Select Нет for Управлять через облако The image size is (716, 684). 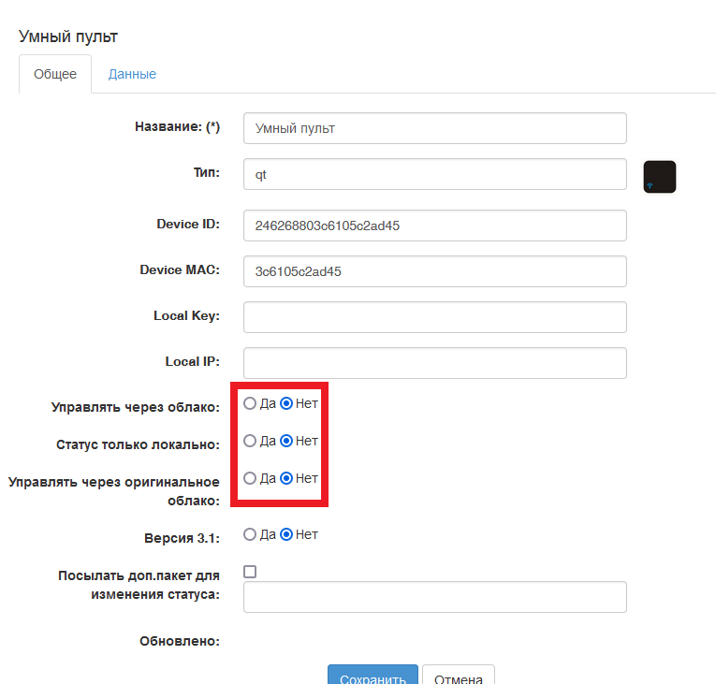coord(287,404)
